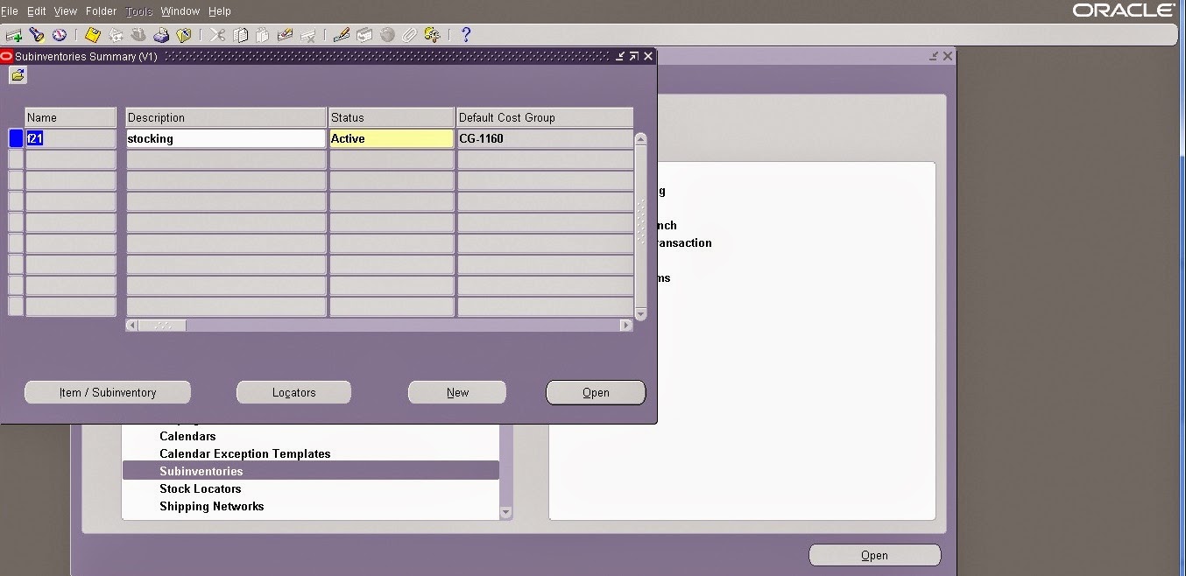Open the Show Navigator icon
The height and width of the screenshot is (576, 1186).
point(60,34)
